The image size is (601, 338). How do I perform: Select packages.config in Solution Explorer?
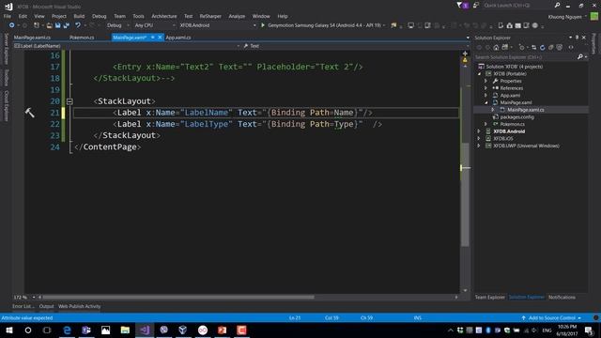click(x=516, y=116)
